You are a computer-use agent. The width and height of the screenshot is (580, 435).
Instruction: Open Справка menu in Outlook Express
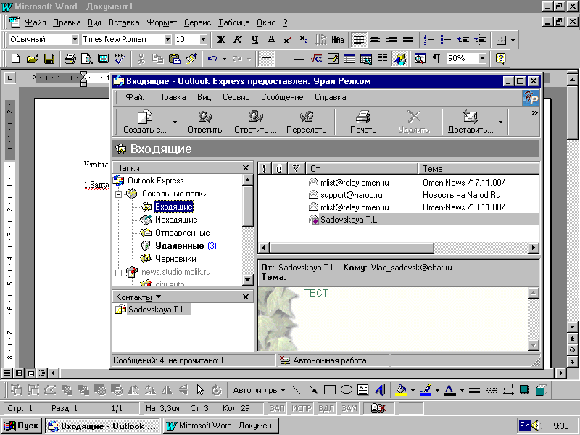[331, 97]
